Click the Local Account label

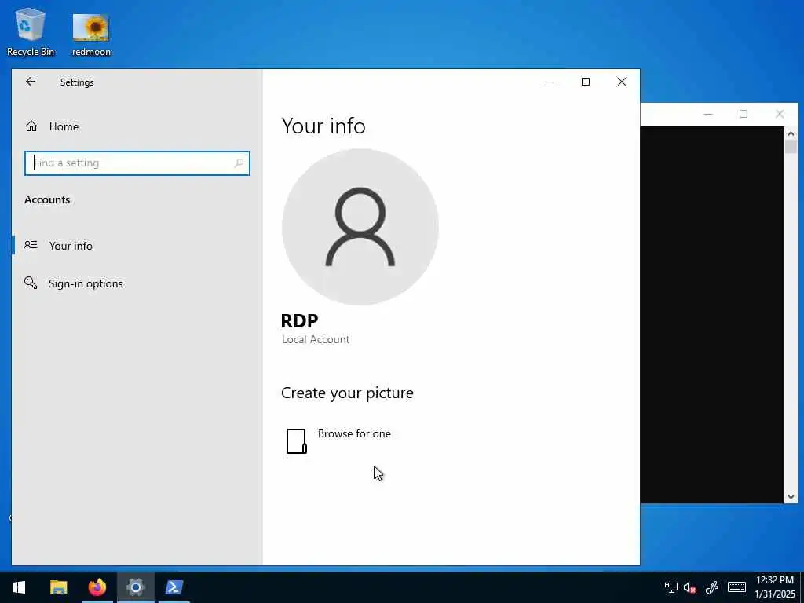pos(316,339)
